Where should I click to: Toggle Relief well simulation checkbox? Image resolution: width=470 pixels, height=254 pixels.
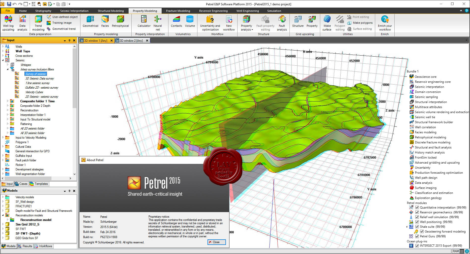click(x=417, y=217)
